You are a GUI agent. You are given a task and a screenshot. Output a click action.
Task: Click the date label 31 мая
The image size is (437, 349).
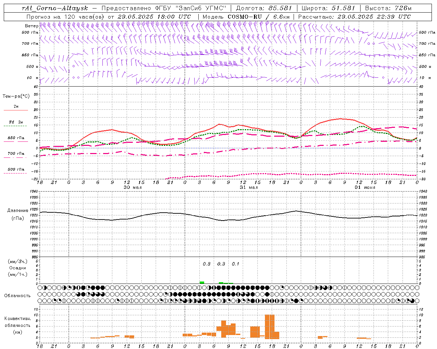point(249,187)
